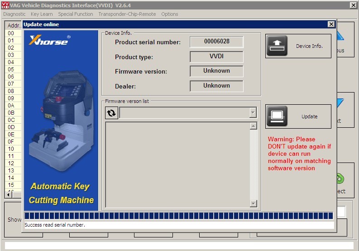Select address row 07

click(x=13, y=84)
